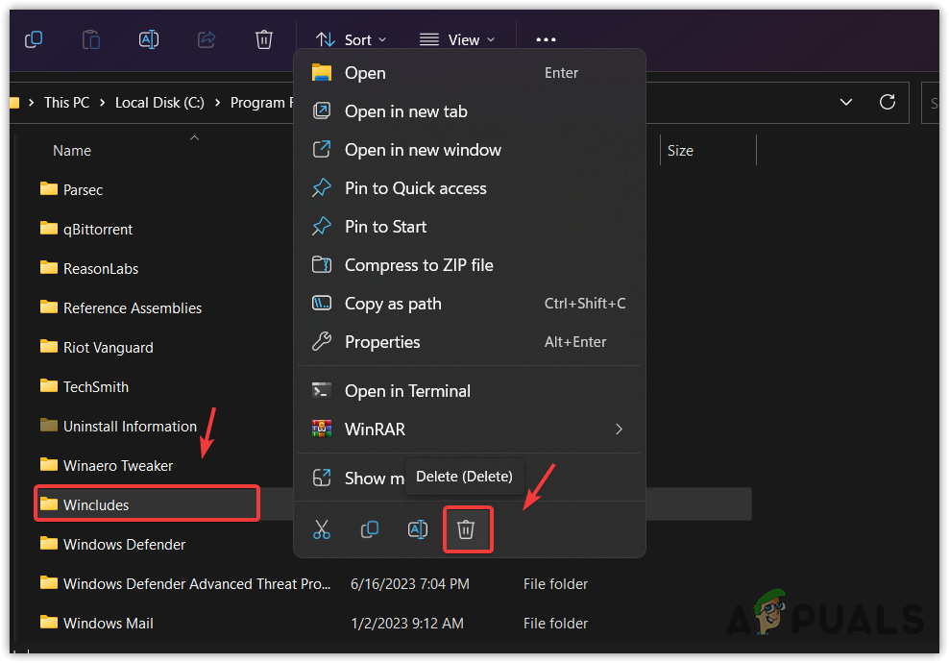
Task: Click the 1/2/2023 9:12 AM date cell
Action: 406,624
